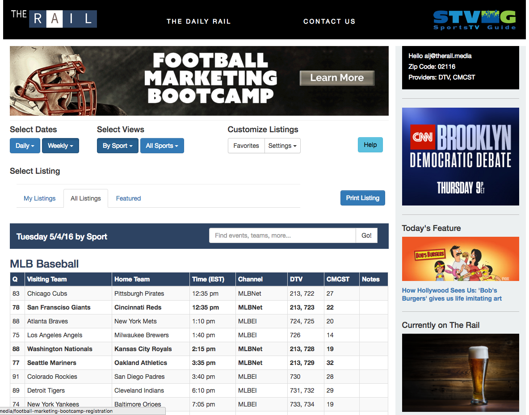529x415 pixels.
Task: Click the MLB Baseball section heading
Action: pyautogui.click(x=44, y=264)
